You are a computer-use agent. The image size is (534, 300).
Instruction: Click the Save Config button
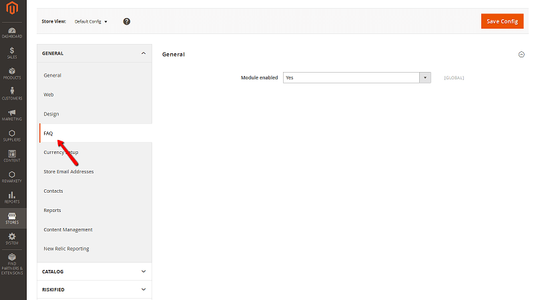(502, 21)
